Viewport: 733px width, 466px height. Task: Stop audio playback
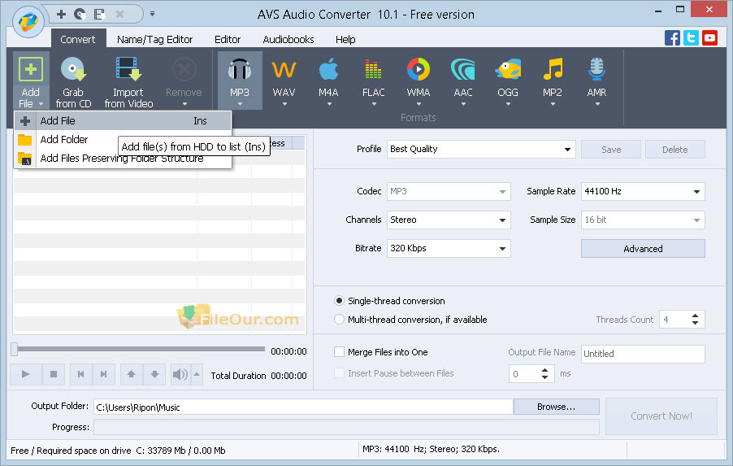pos(54,374)
